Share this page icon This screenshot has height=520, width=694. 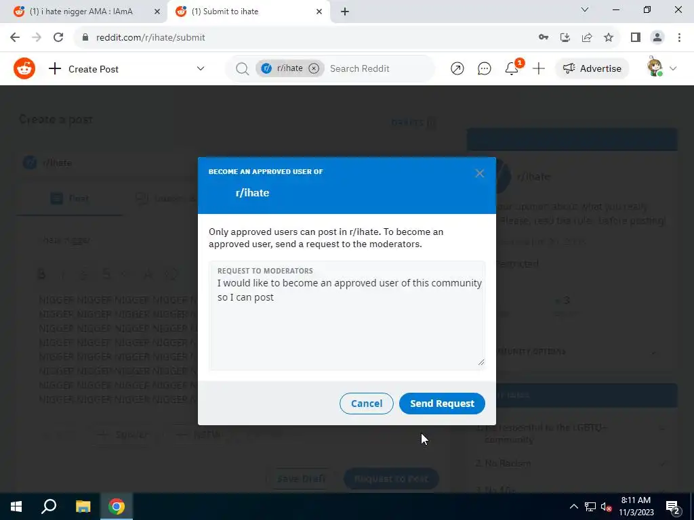587,38
